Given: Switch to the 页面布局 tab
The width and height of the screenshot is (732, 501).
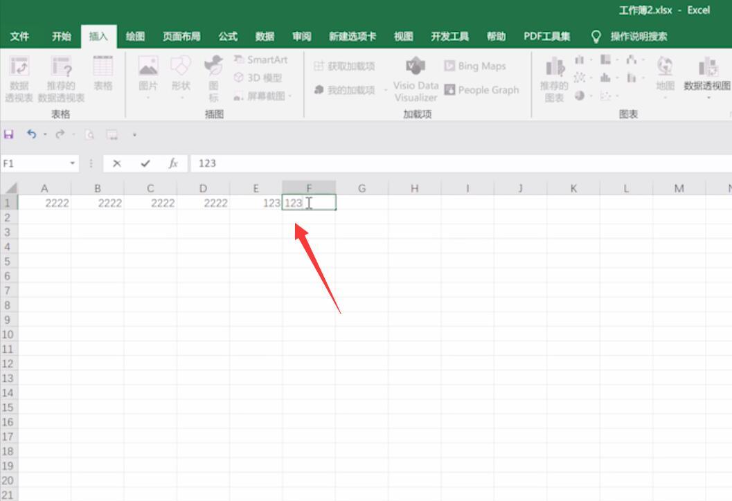Looking at the screenshot, I should coord(181,37).
